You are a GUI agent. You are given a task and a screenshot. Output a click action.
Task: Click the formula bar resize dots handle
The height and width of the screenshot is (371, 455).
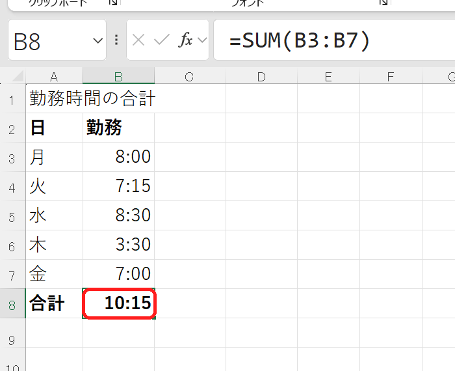pos(116,40)
